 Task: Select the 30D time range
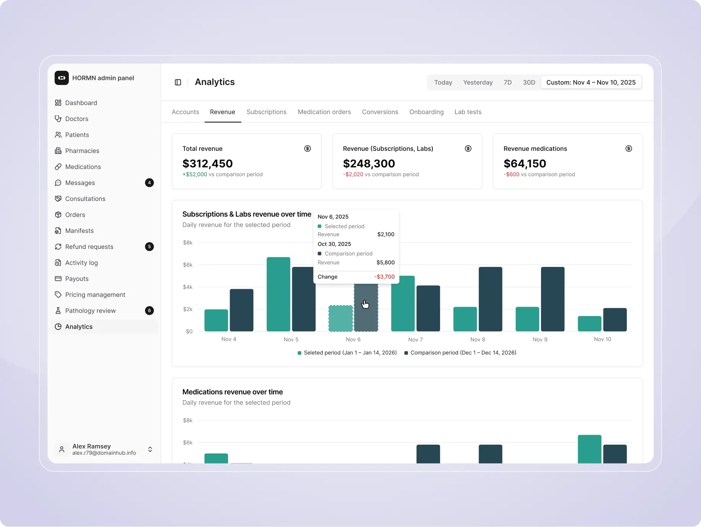(x=529, y=82)
